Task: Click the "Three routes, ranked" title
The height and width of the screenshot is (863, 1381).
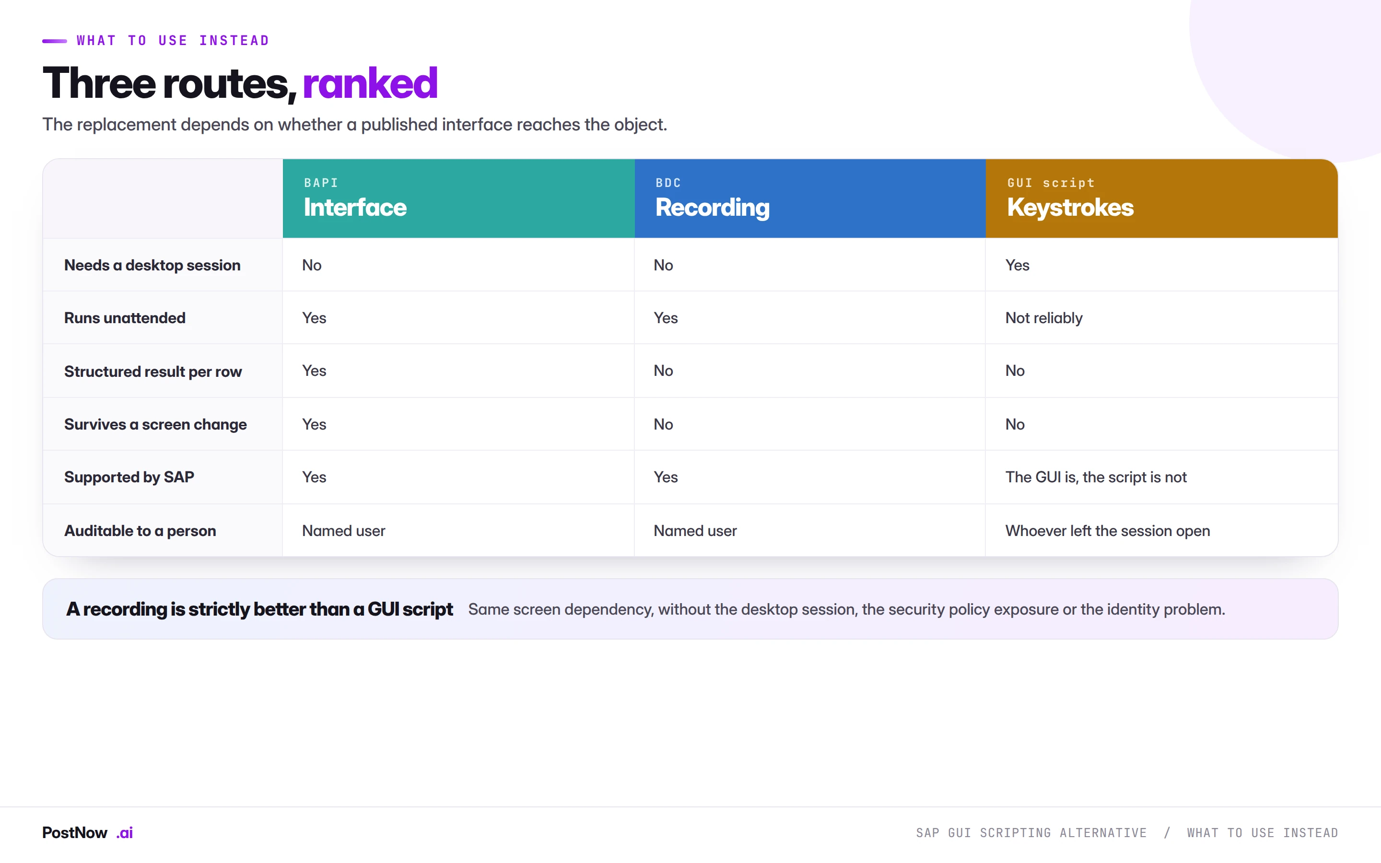Action: (240, 83)
